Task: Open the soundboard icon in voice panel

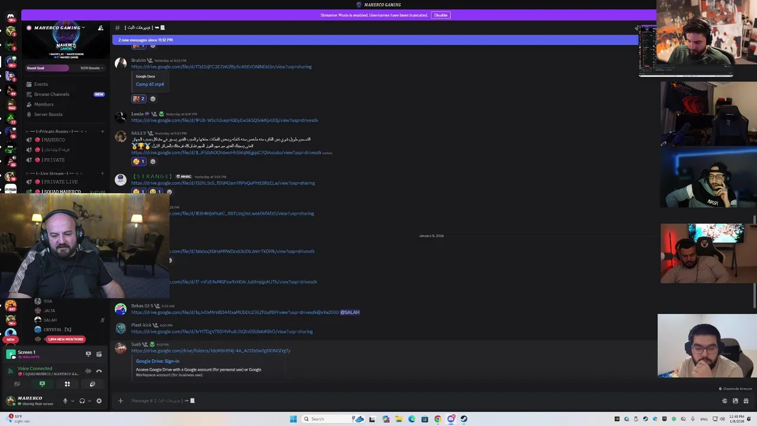Action: [x=92, y=384]
